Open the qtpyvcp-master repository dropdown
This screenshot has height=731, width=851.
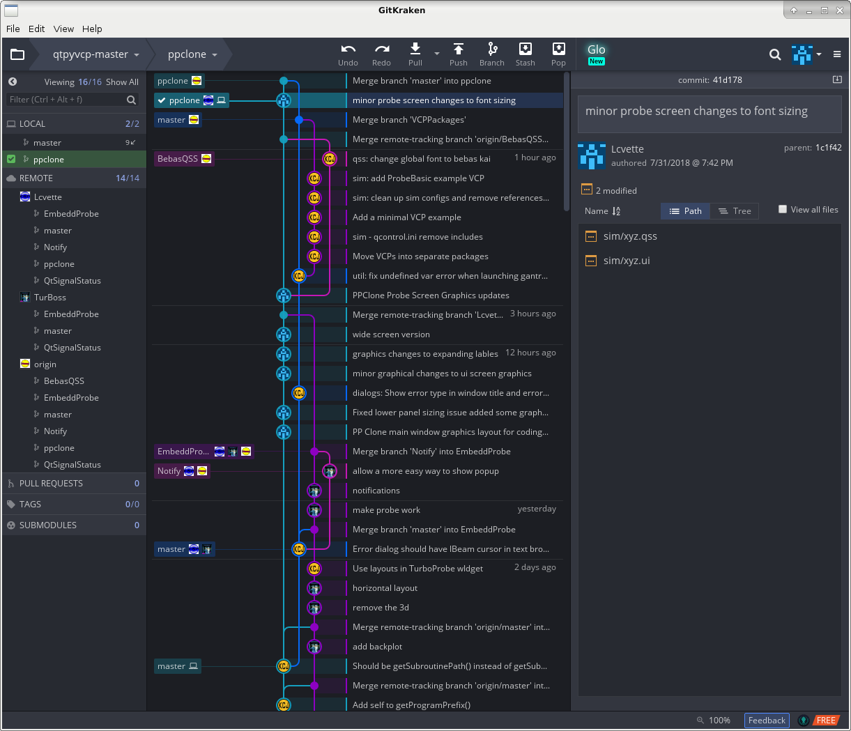[96, 54]
